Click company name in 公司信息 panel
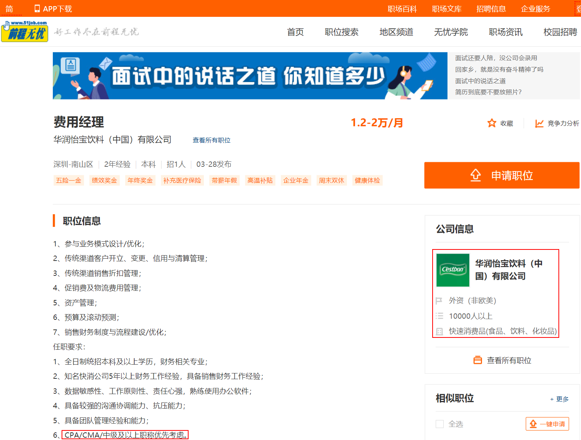Viewport: 581px width, 440px height. click(x=509, y=270)
